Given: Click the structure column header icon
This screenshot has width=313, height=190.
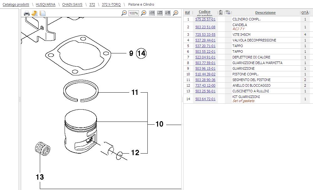Looking at the screenshot, I should pos(228,13).
